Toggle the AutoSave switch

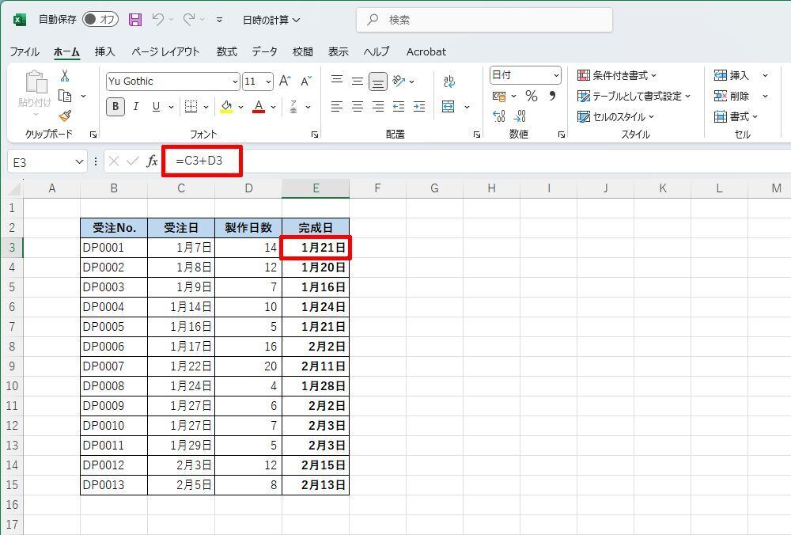click(x=100, y=20)
